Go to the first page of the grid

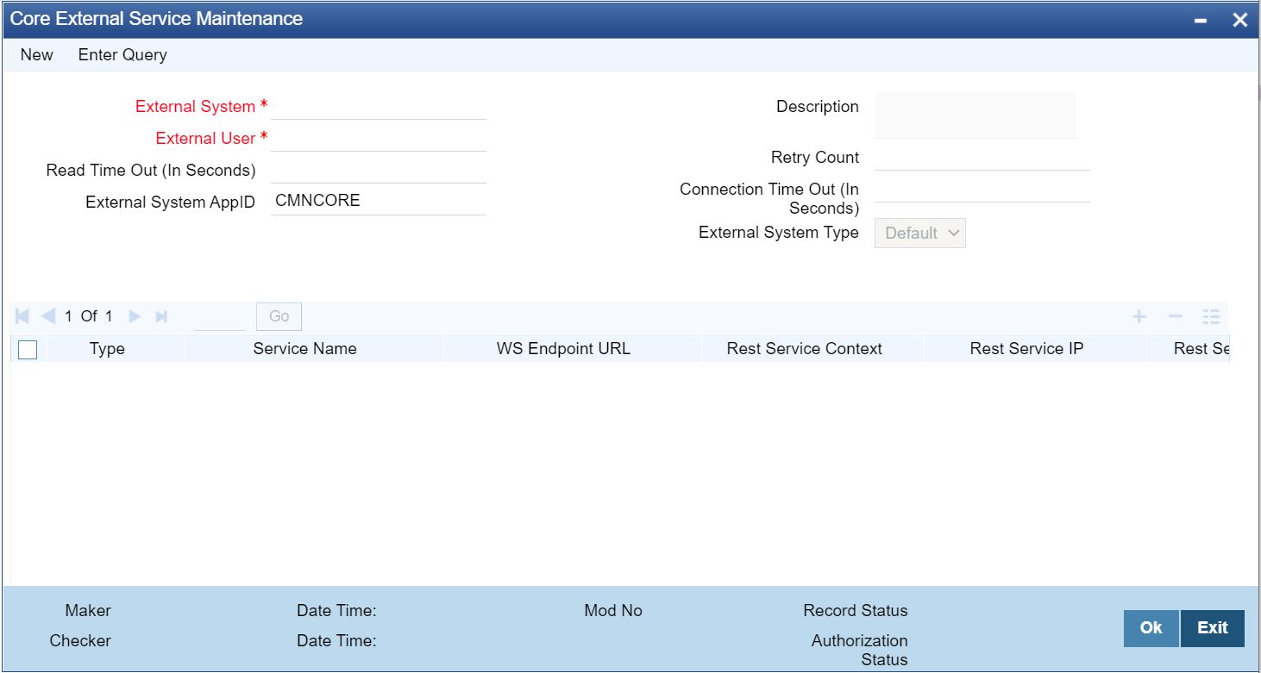pyautogui.click(x=22, y=316)
